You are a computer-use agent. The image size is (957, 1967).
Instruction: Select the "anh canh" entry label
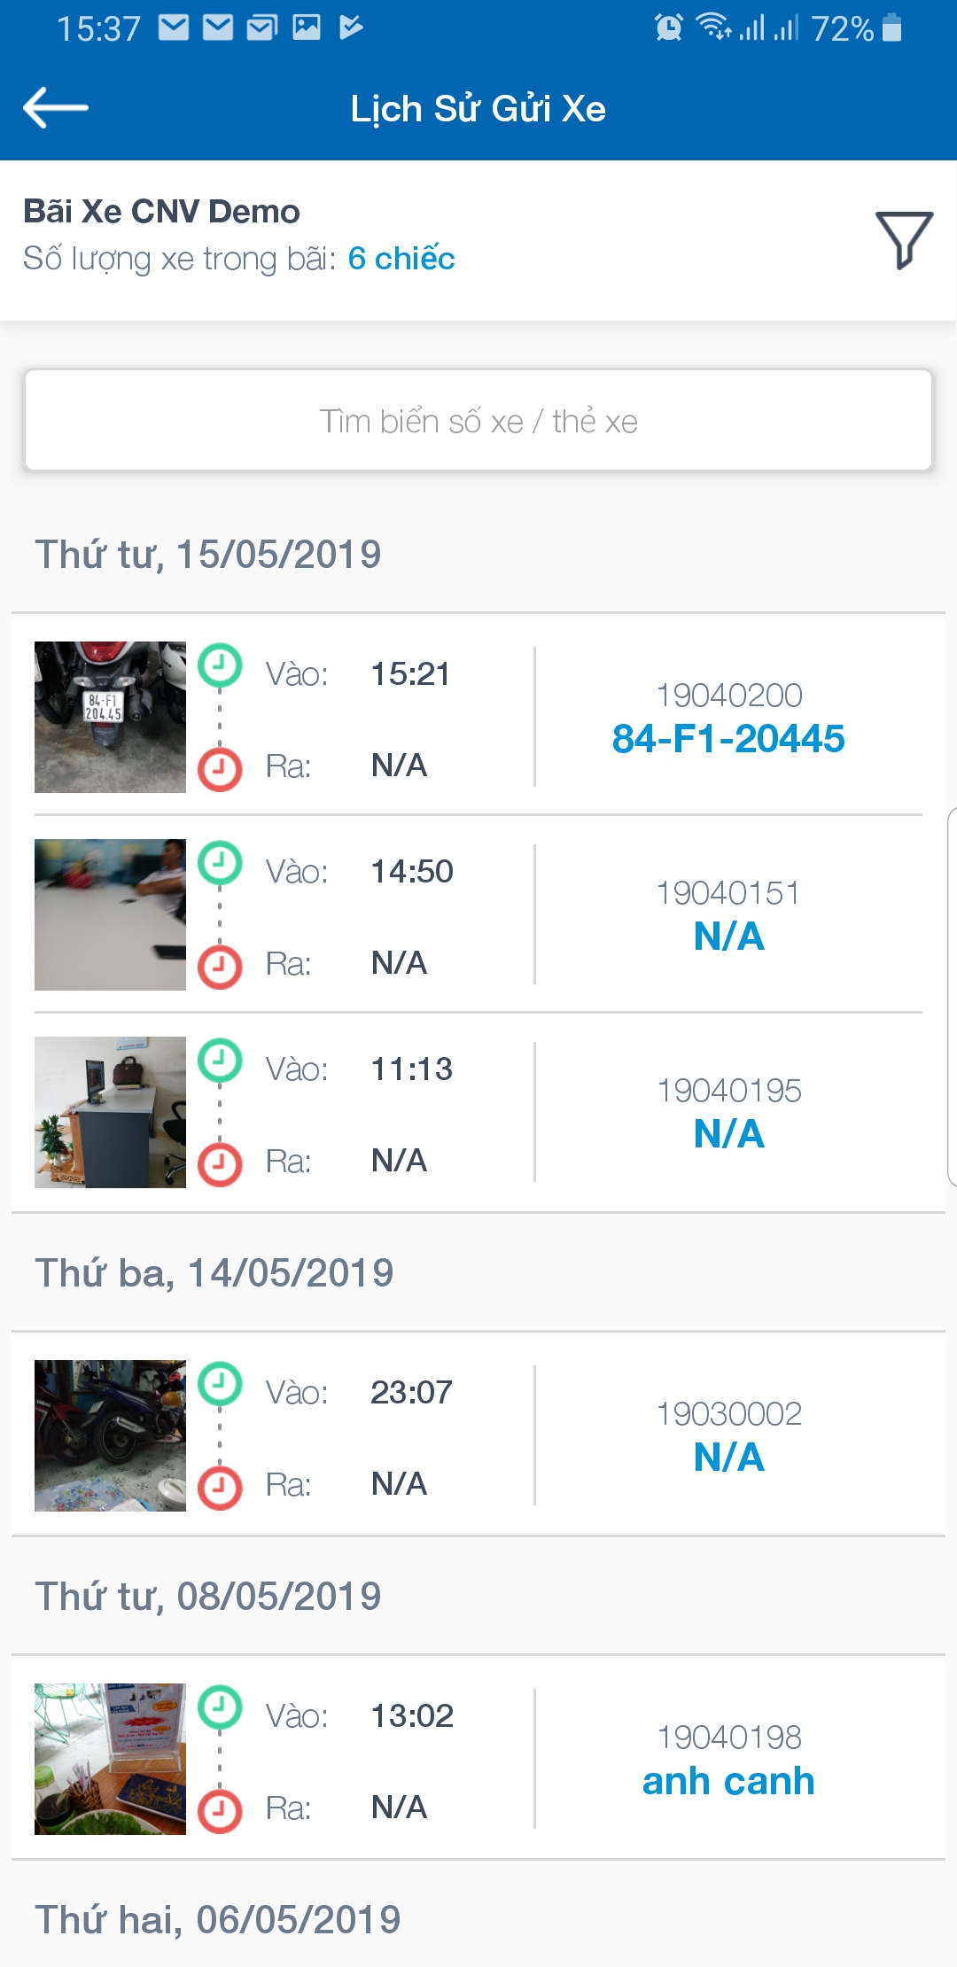(728, 1781)
